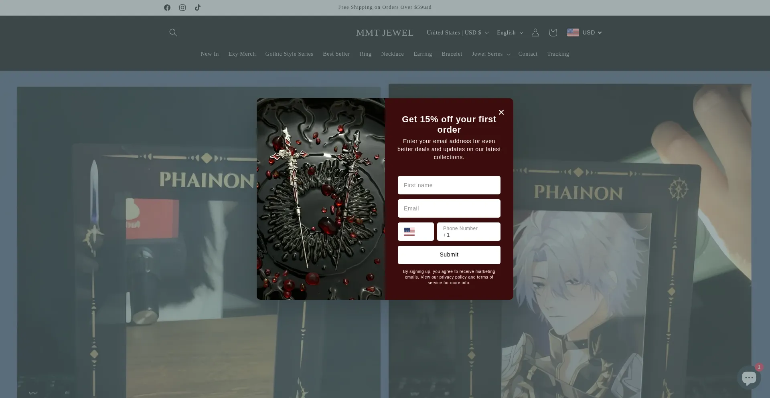The width and height of the screenshot is (770, 398).
Task: Open the Best Seller menu item
Action: click(336, 54)
